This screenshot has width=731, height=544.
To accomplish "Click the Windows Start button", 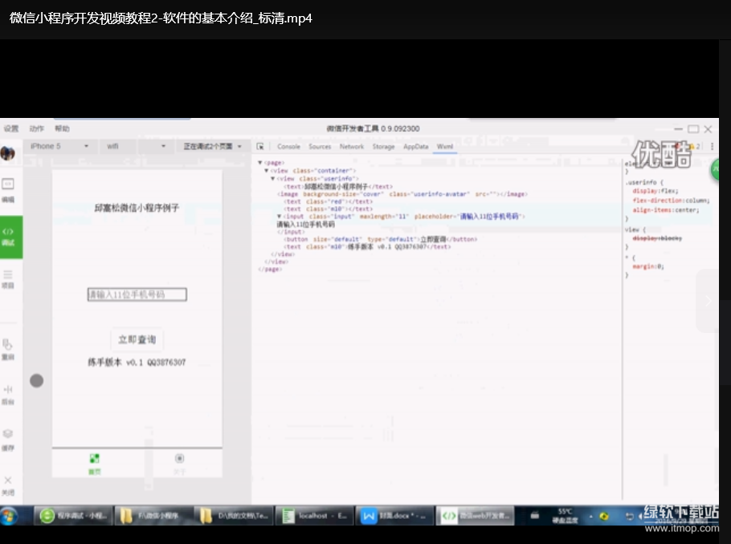I will [9, 516].
